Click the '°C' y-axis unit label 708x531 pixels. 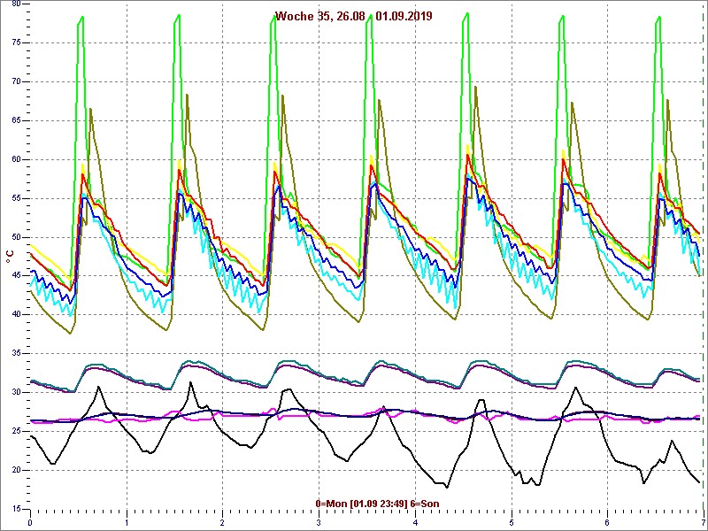(x=10, y=257)
